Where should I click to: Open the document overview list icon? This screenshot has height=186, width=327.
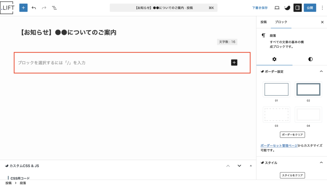54,8
